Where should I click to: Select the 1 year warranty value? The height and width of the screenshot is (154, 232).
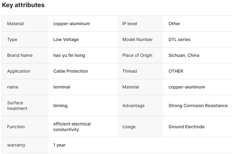pos(59,145)
